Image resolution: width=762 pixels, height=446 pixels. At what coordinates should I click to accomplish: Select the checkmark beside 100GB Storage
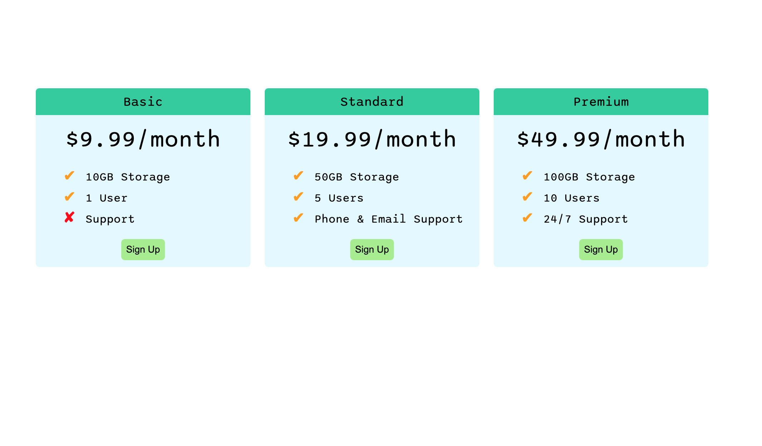(528, 175)
